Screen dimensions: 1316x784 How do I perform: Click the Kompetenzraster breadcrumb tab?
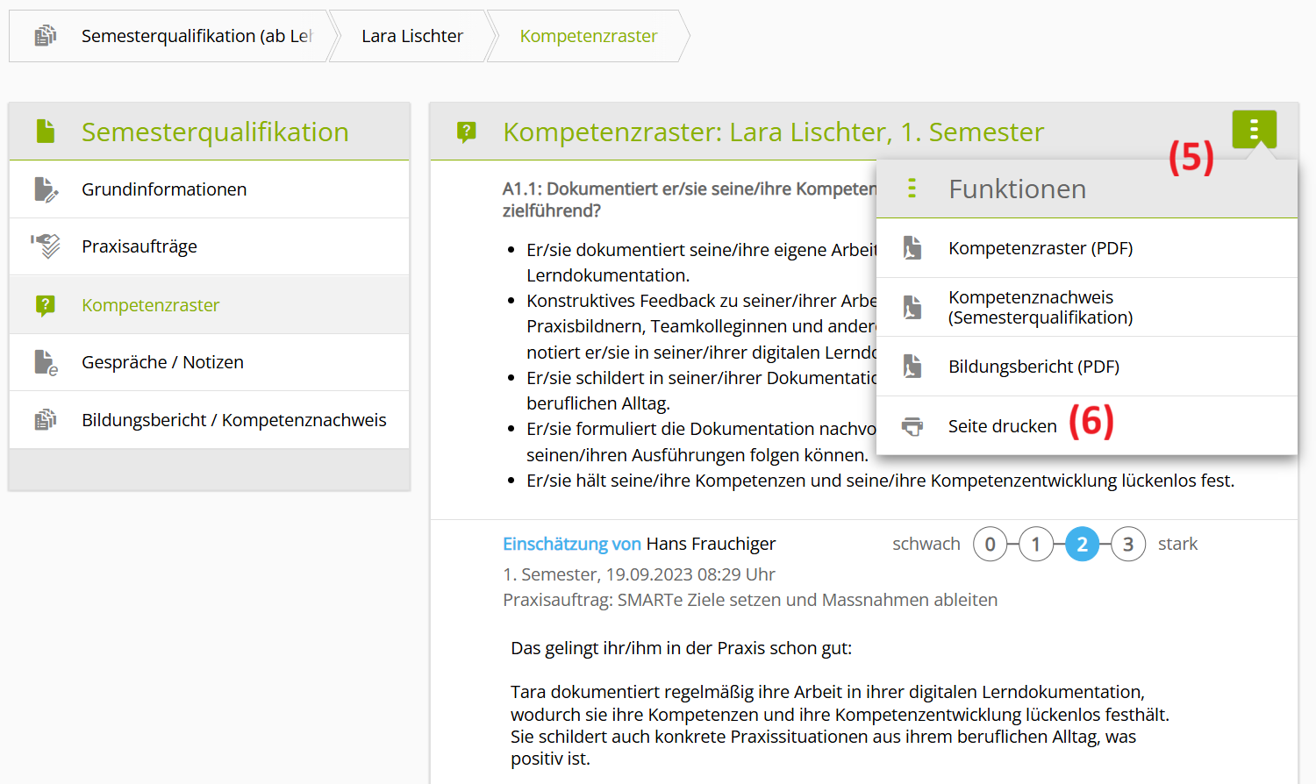588,36
